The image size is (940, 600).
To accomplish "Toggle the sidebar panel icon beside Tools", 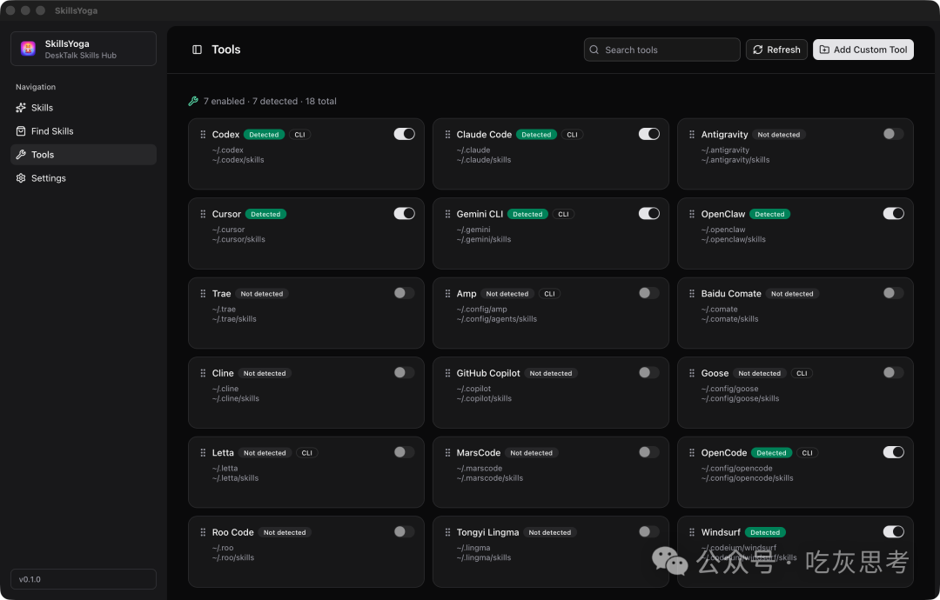I will coord(197,50).
